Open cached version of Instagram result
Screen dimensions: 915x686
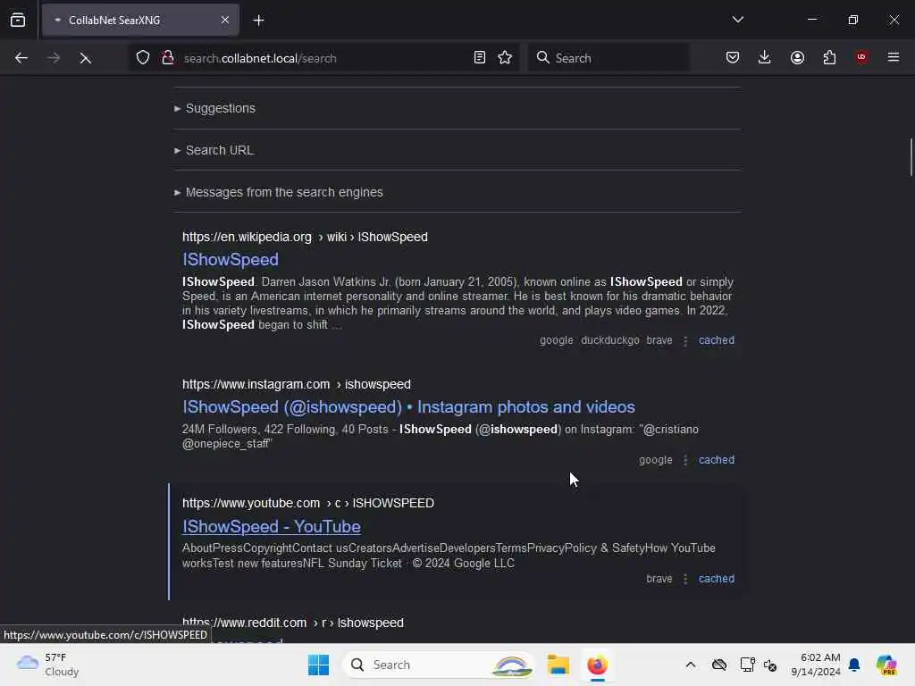pyautogui.click(x=717, y=460)
